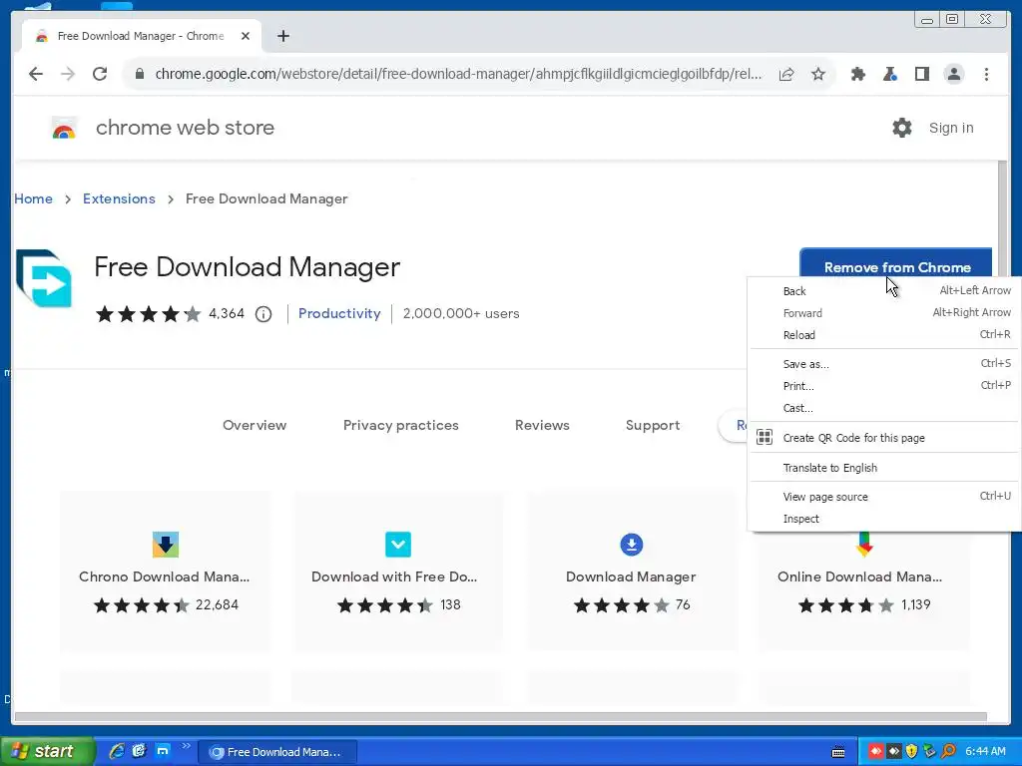Select Create QR Code for this page

click(x=884, y=438)
